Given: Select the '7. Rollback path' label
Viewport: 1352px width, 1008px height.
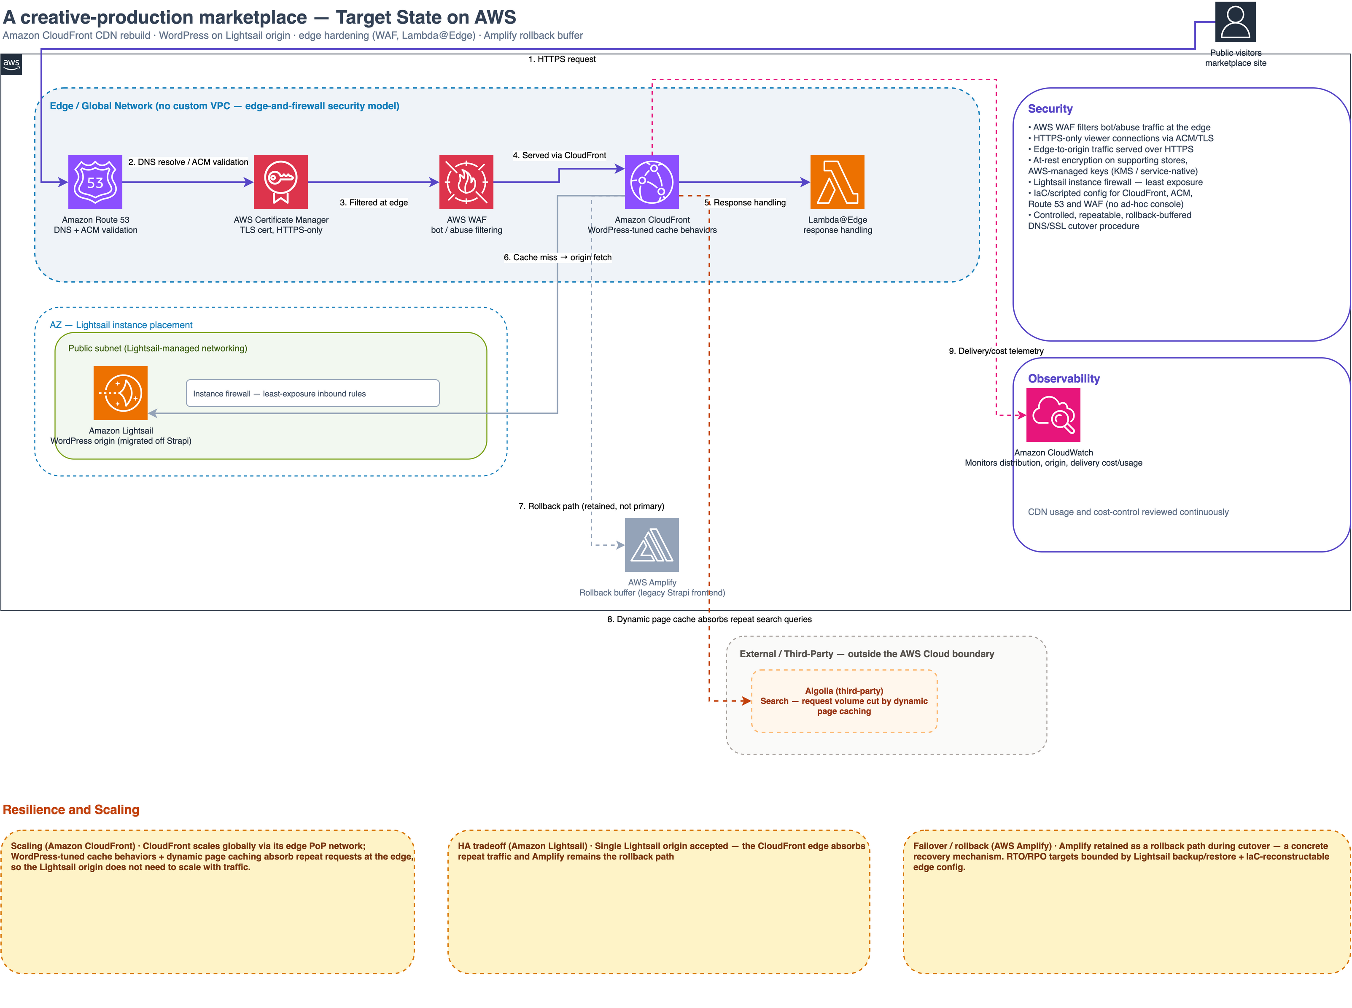Looking at the screenshot, I should pyautogui.click(x=591, y=507).
